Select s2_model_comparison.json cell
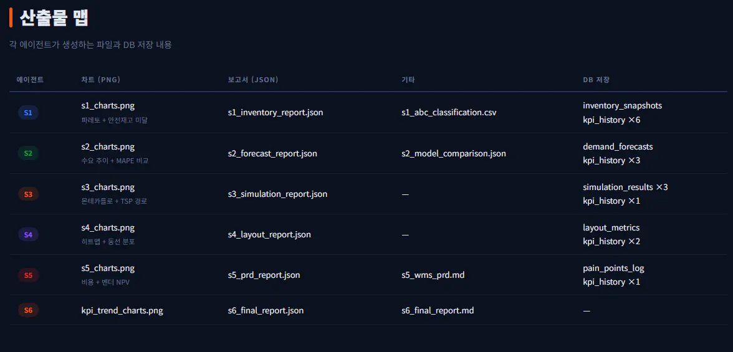The height and width of the screenshot is (352, 733). 454,153
